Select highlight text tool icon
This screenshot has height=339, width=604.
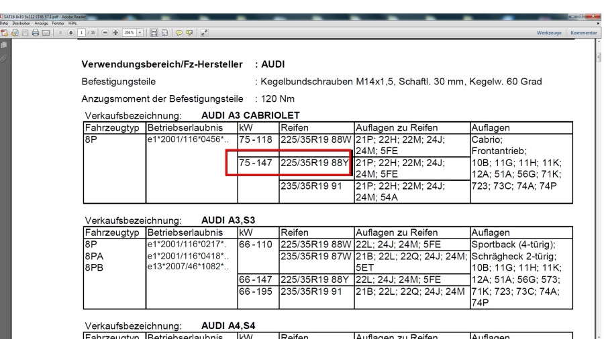(189, 33)
